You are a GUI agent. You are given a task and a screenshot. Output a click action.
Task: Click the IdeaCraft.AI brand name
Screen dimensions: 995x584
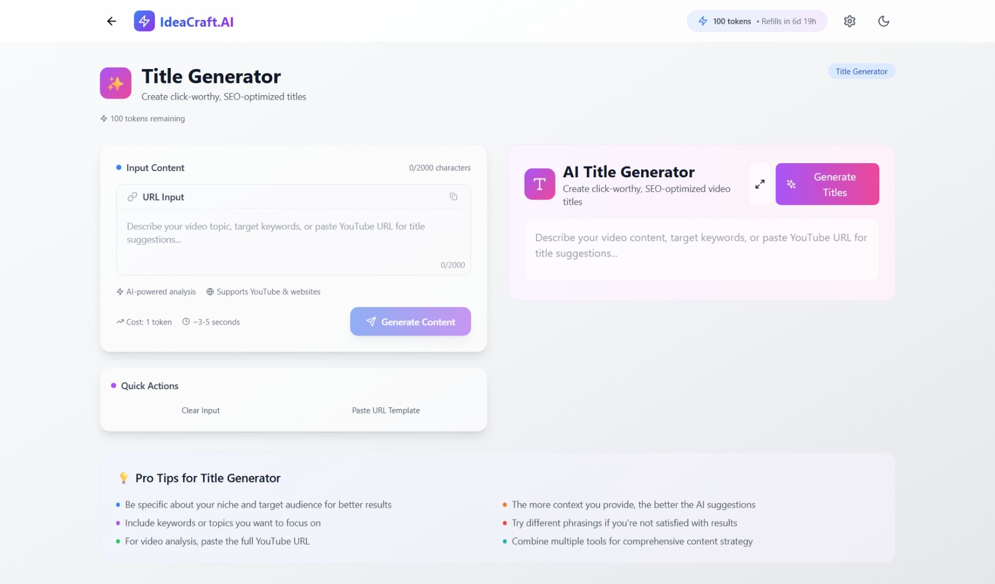click(x=197, y=22)
